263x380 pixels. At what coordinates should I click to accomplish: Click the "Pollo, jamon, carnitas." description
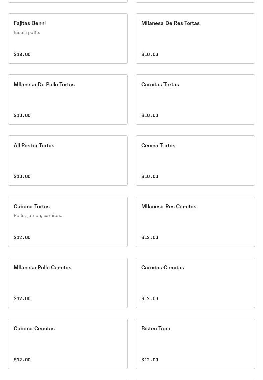pyautogui.click(x=38, y=215)
